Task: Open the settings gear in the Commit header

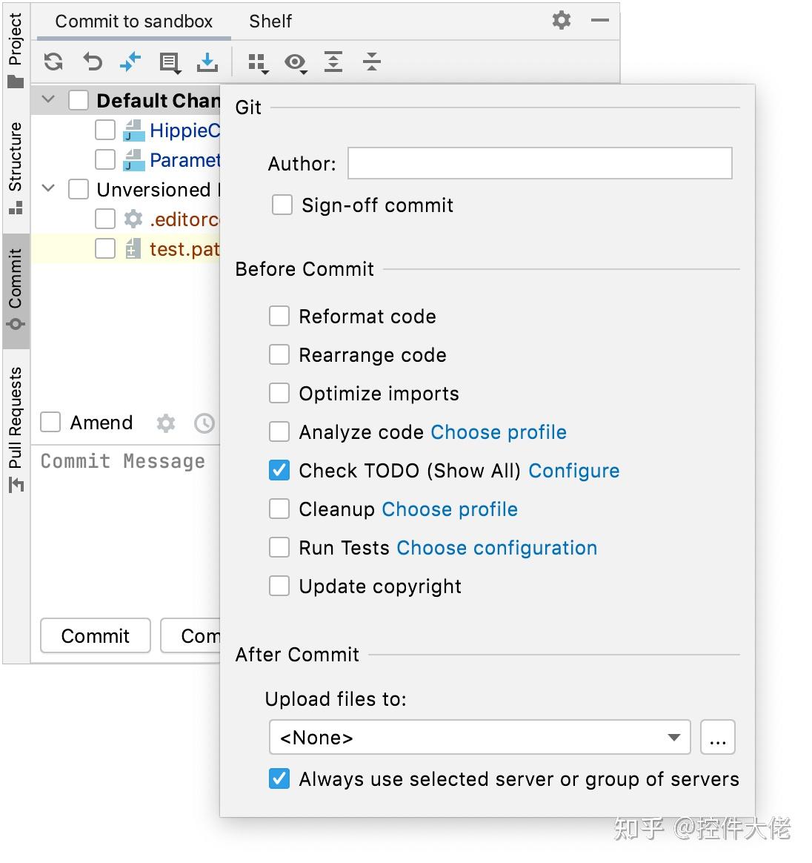Action: pos(561,22)
